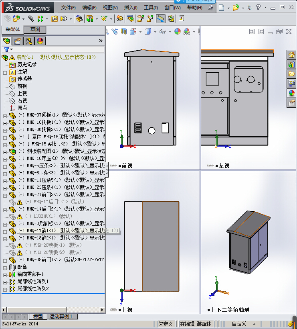Switch to the 运动算例1 tab

(63, 317)
